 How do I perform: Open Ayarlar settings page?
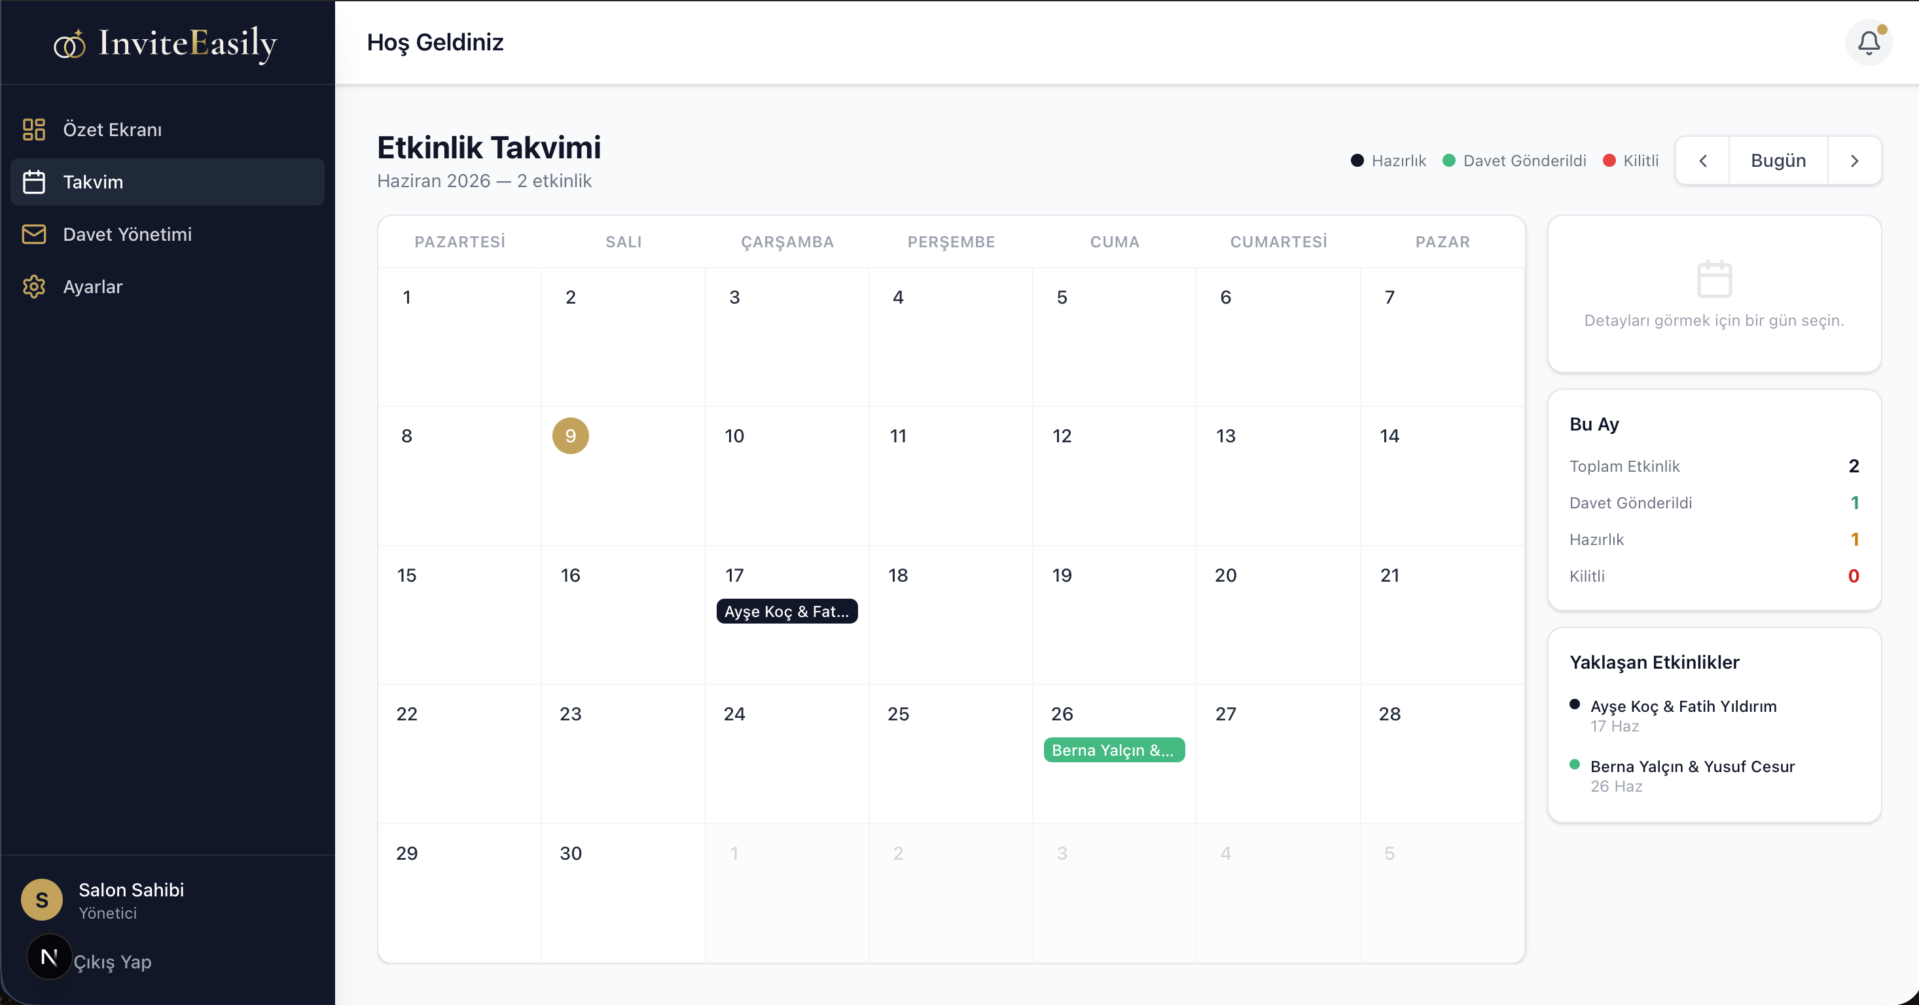pyautogui.click(x=168, y=287)
